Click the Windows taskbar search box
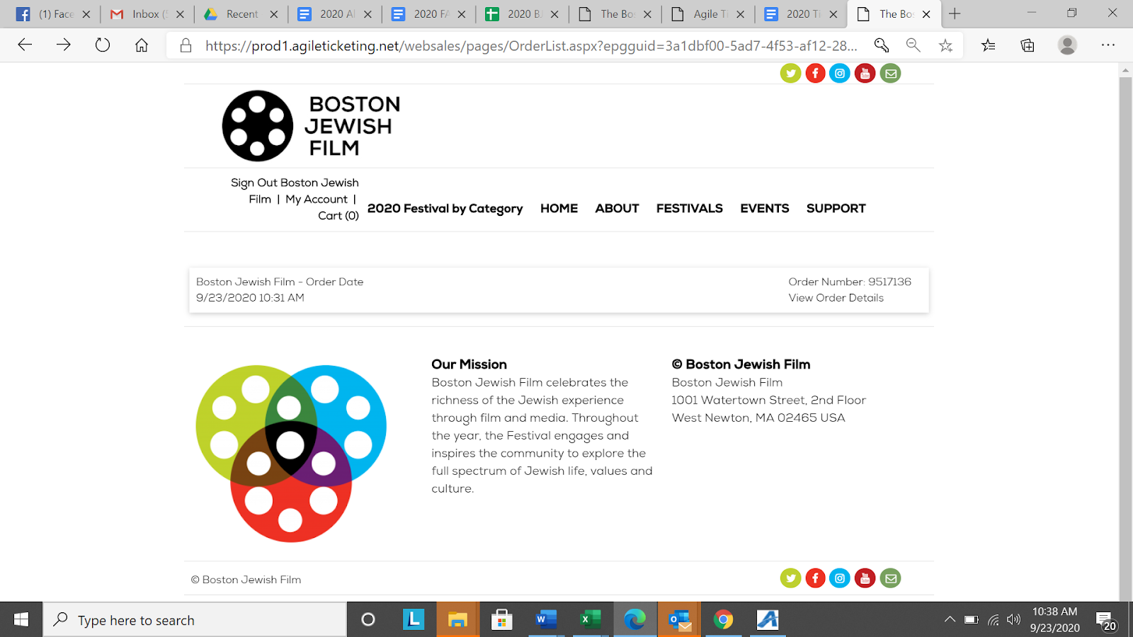The height and width of the screenshot is (637, 1133). tap(195, 620)
